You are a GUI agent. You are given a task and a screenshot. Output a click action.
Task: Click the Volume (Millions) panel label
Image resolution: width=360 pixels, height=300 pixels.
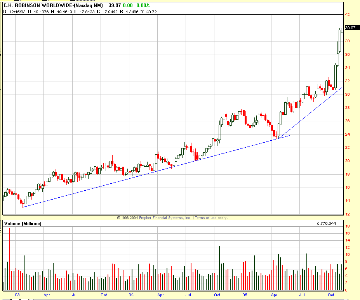pyautogui.click(x=23, y=224)
